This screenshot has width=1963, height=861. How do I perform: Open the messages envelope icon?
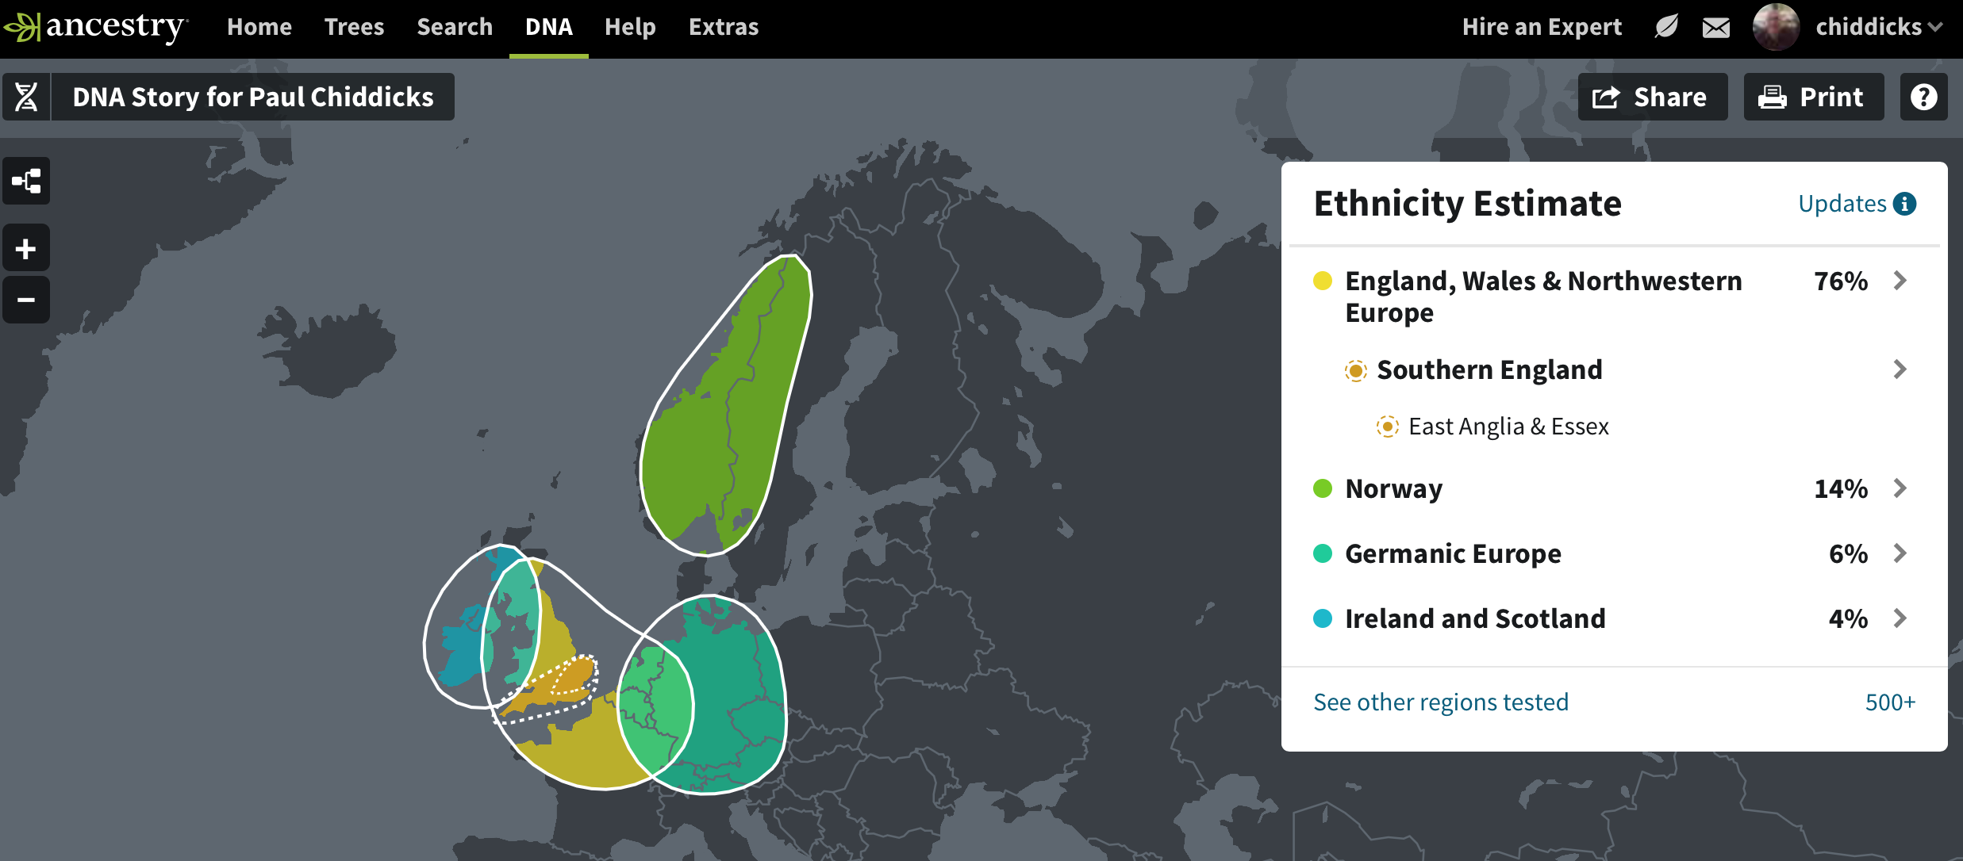click(1716, 28)
